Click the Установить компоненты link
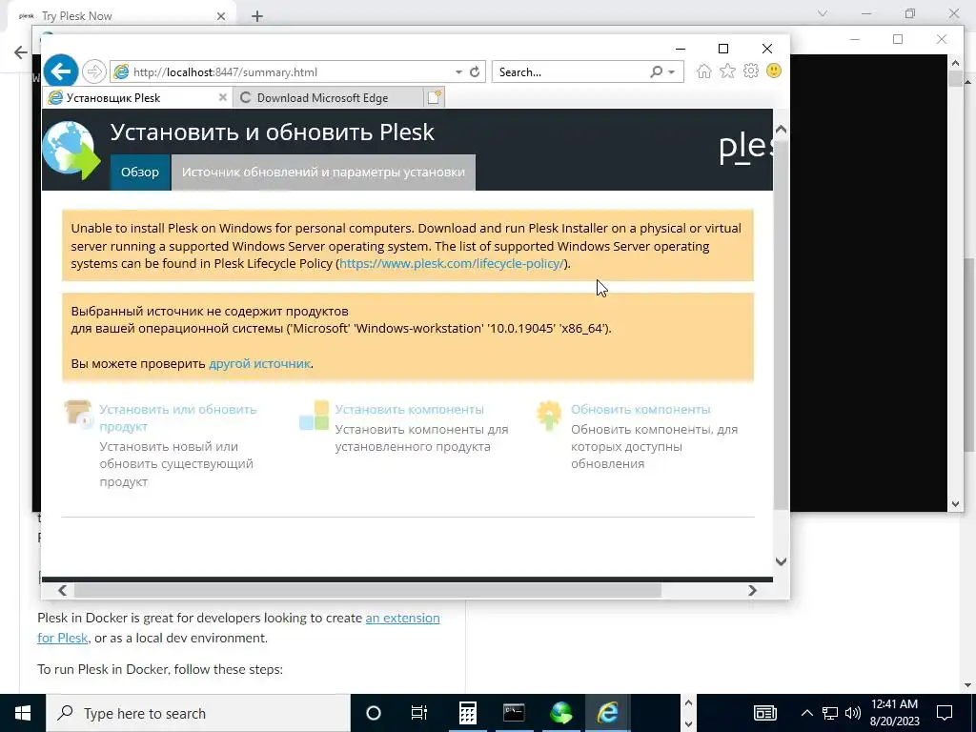This screenshot has width=976, height=732. point(410,410)
